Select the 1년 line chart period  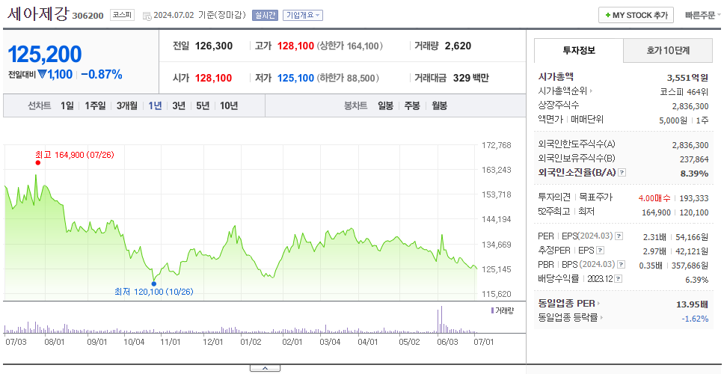[x=155, y=105]
